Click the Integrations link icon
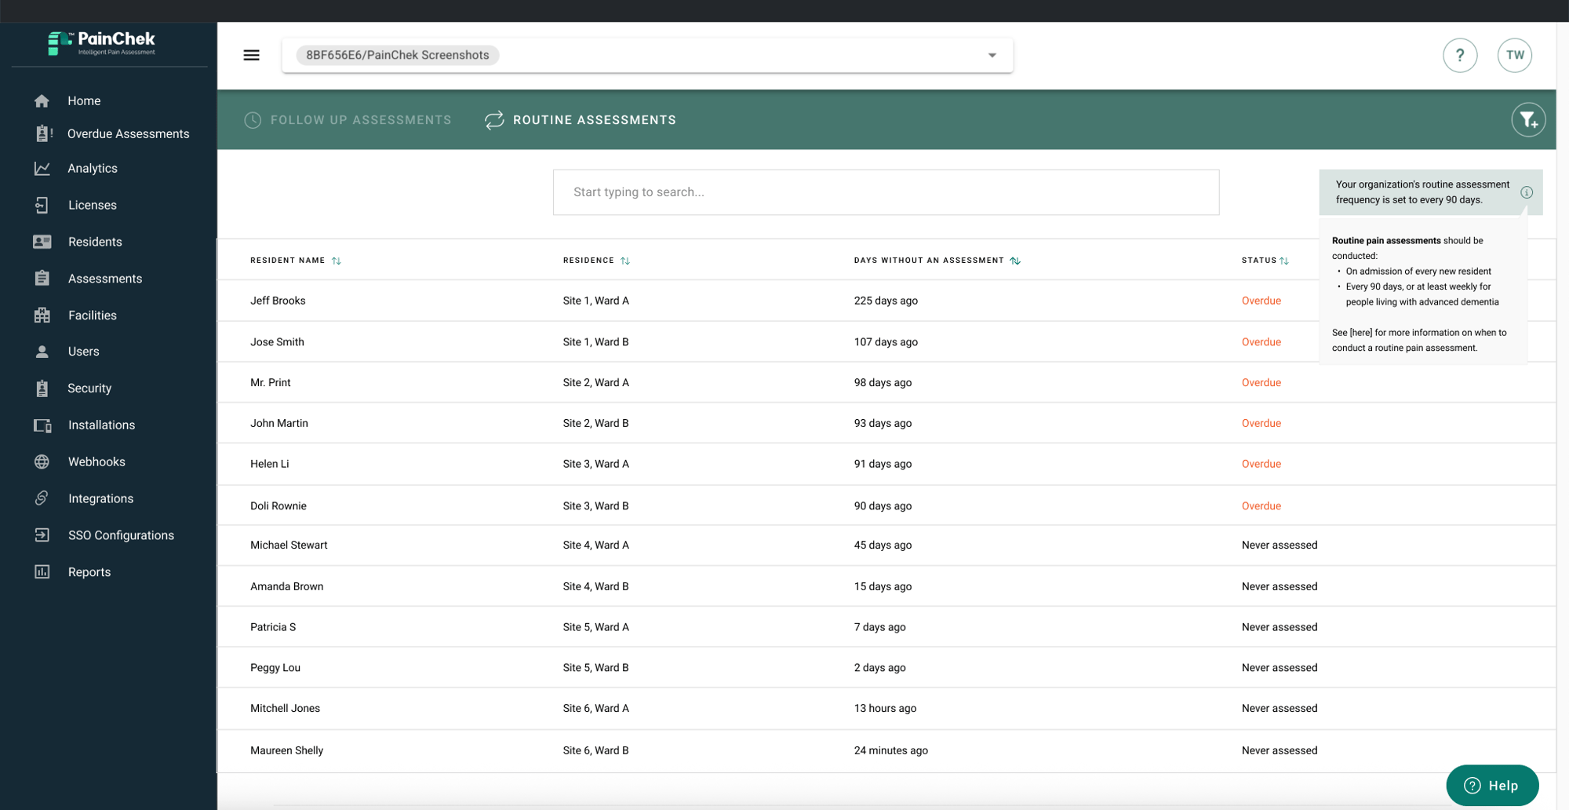The image size is (1569, 810). (42, 498)
